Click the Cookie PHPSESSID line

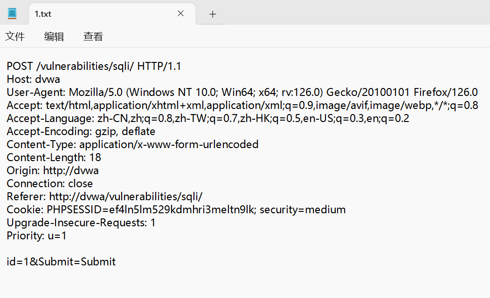tap(176, 210)
